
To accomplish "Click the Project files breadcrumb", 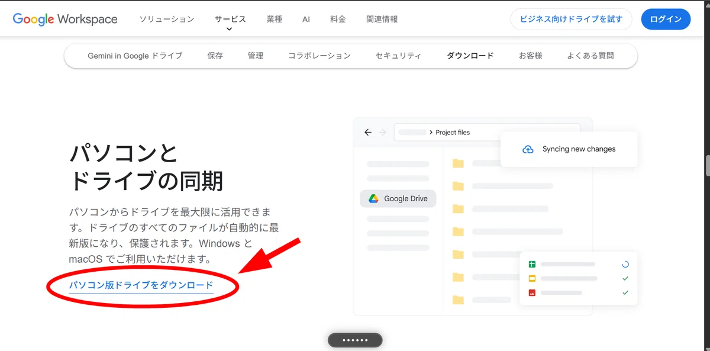I will (x=453, y=133).
